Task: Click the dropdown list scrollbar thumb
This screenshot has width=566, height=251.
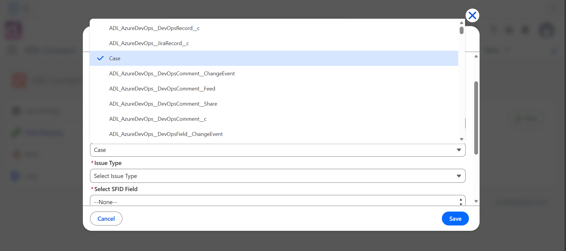Action: tap(461, 31)
